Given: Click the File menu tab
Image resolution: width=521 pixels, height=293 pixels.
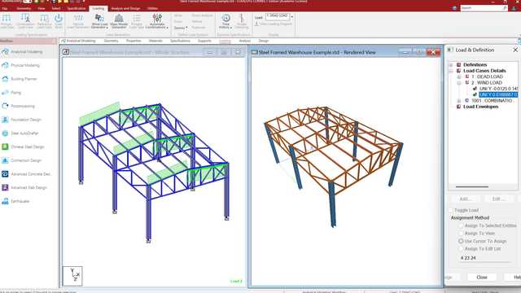Looking at the screenshot, I should pos(5,8).
